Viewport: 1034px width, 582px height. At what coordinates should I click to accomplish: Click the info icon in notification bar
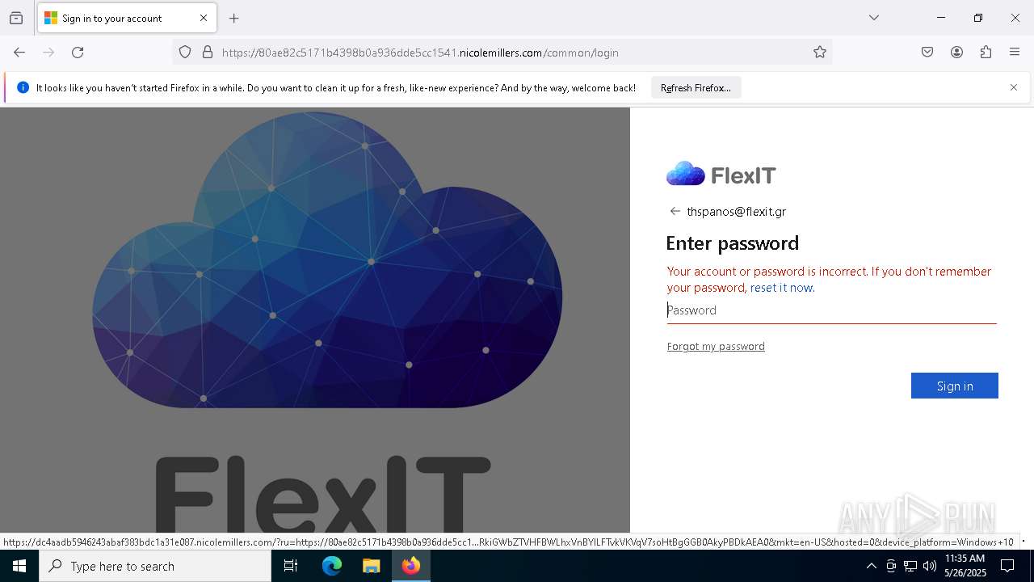[x=23, y=87]
